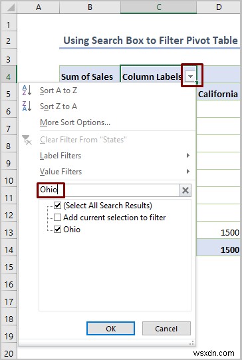
Task: Select column D header
Action: [x=219, y=7]
